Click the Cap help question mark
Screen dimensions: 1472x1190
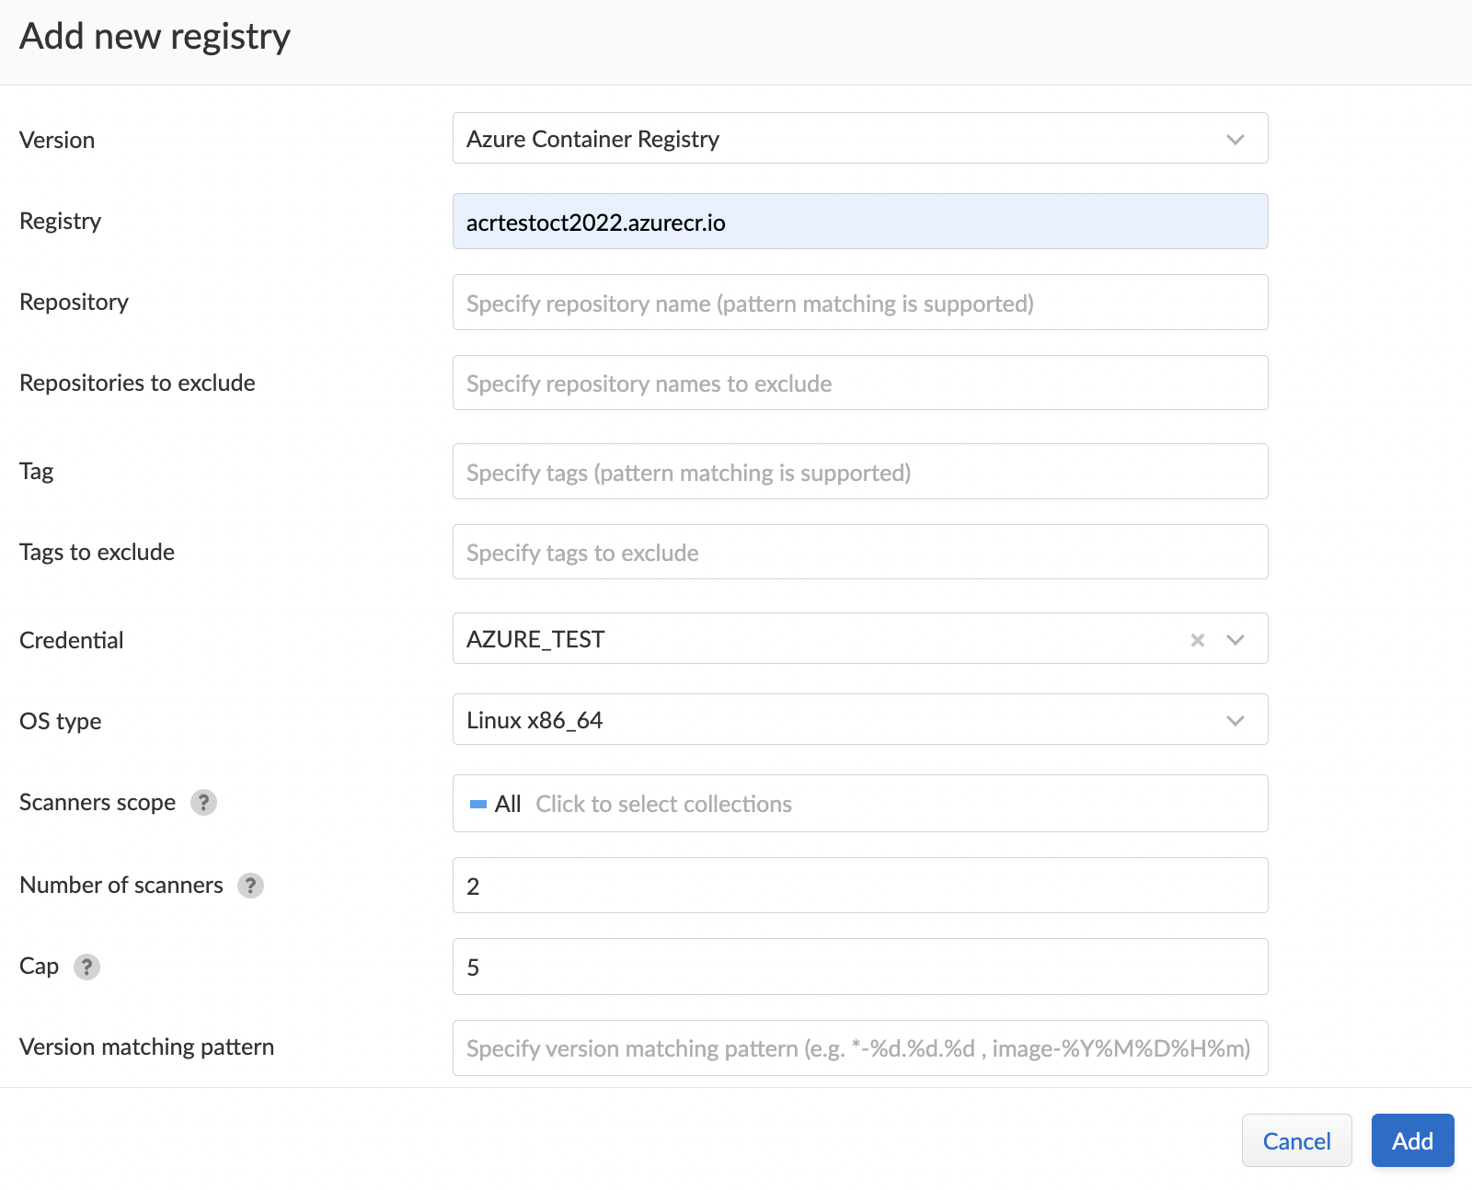point(86,967)
